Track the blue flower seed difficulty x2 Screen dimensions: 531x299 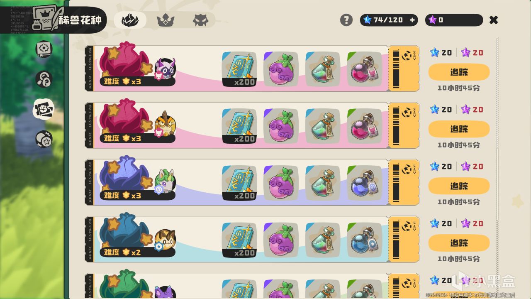[459, 243]
